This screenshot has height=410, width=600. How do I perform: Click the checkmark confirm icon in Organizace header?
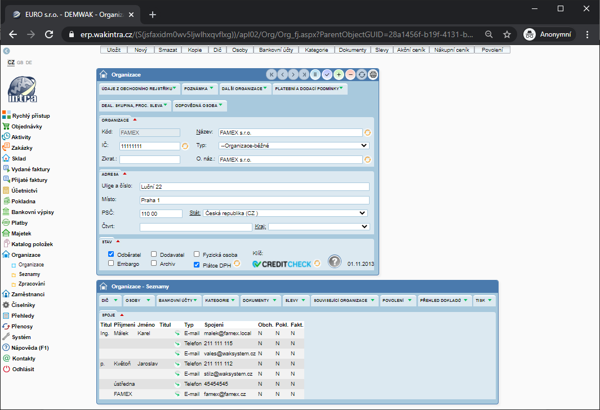pos(327,74)
